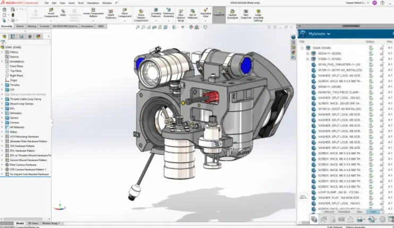Switch to the Evaluate ribbon tab
The width and height of the screenshot is (394, 228).
45,26
